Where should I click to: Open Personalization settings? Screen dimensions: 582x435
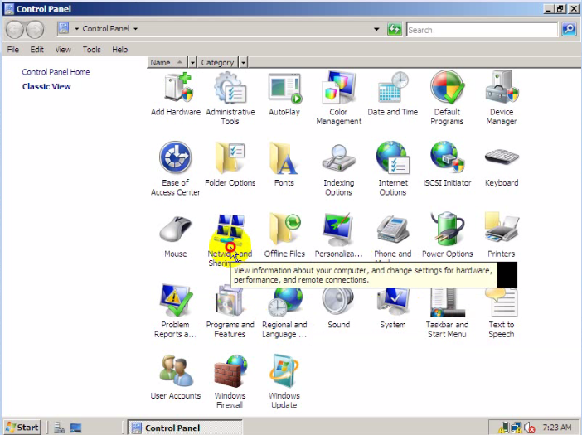pos(338,236)
